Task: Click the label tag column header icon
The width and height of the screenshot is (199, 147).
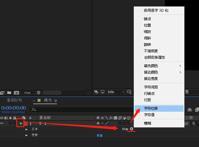Action: [24, 118]
